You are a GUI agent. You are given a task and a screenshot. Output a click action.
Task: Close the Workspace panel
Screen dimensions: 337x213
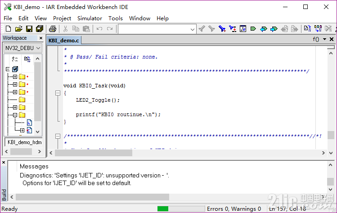coord(41,38)
